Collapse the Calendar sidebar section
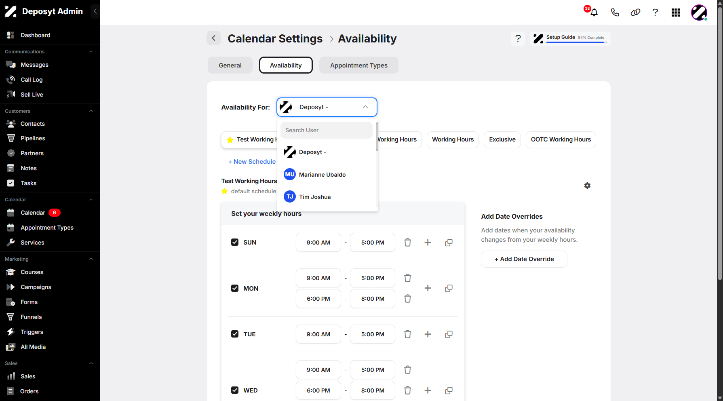 (x=91, y=200)
